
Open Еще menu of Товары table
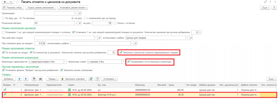pyautogui.click(x=272, y=79)
